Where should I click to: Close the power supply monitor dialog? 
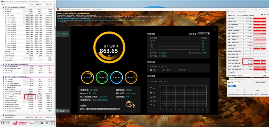(x=215, y=29)
